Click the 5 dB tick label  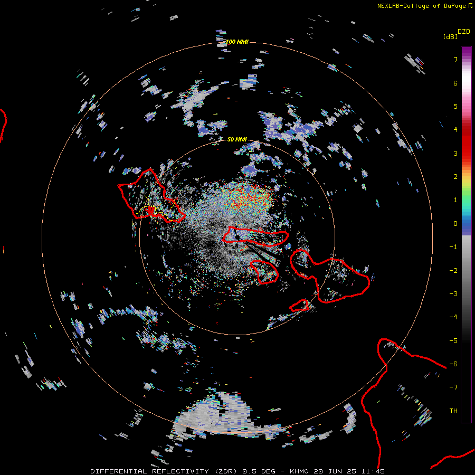click(x=455, y=106)
